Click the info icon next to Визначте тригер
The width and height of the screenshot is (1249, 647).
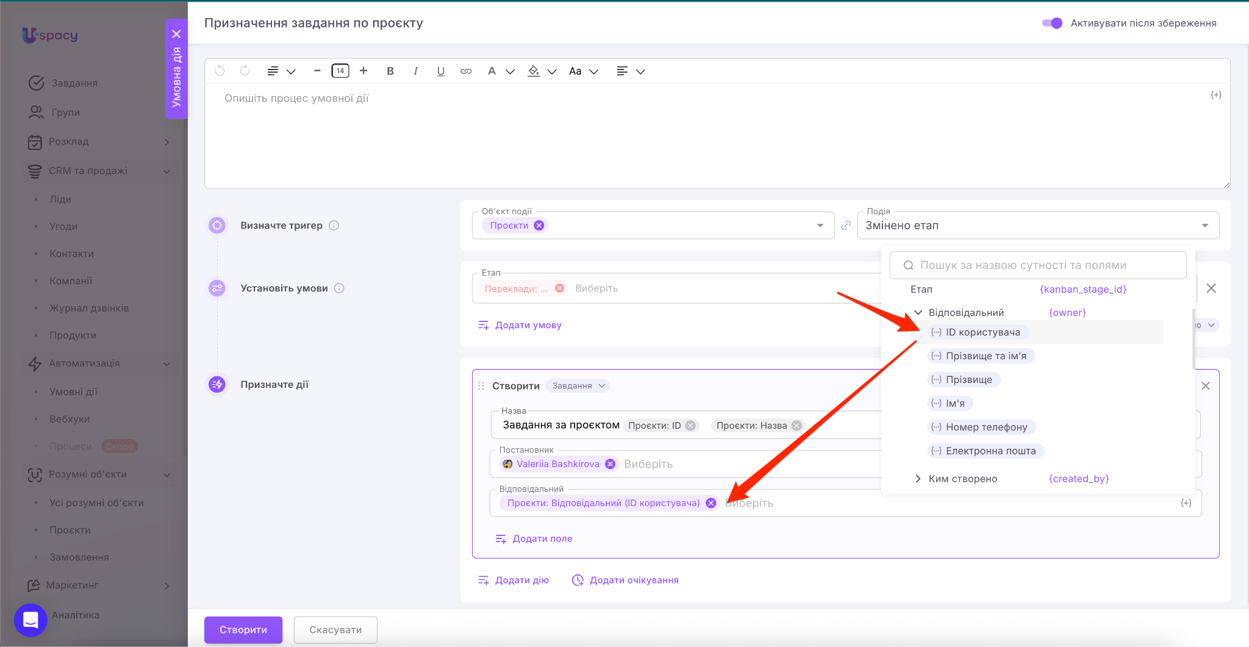pyautogui.click(x=334, y=226)
